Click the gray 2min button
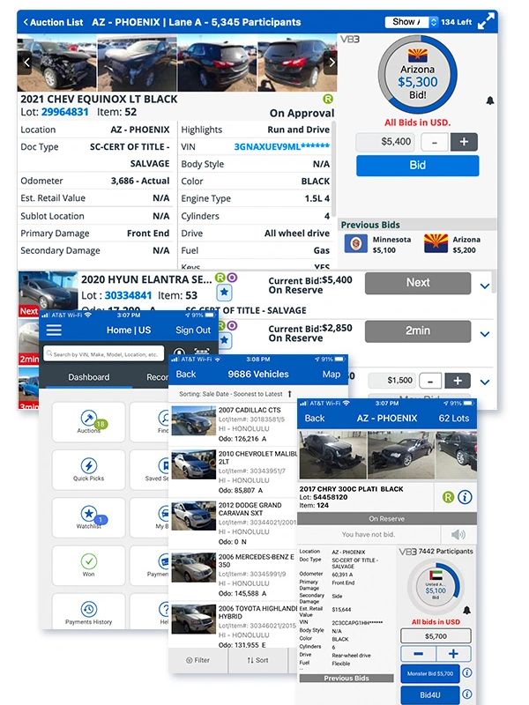This screenshot has width=529, height=705. [418, 331]
